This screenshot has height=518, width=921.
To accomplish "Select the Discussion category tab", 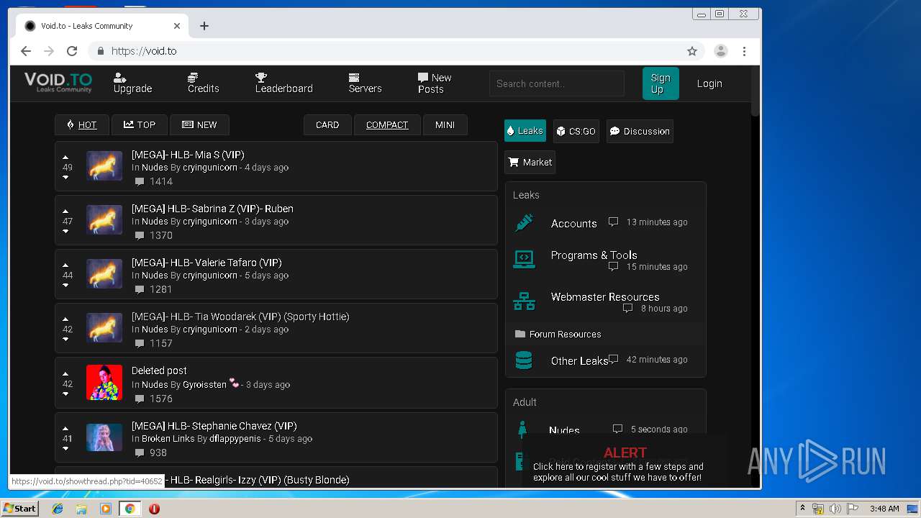I will pyautogui.click(x=640, y=131).
